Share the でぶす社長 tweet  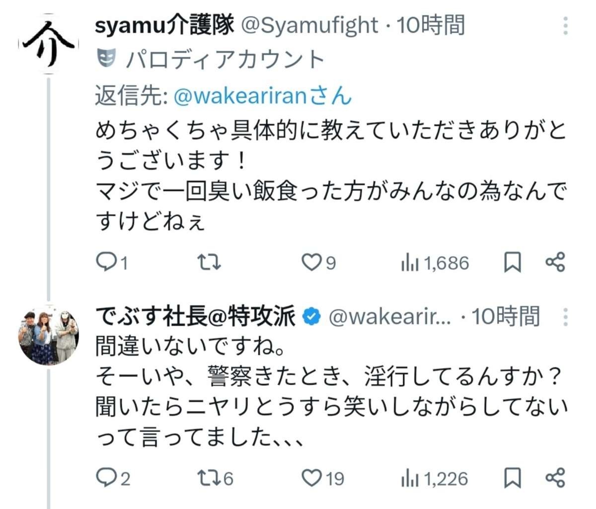[x=555, y=478]
